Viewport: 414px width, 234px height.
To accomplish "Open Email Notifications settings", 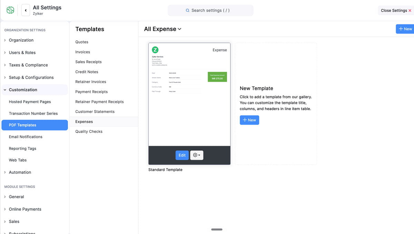I will point(26,137).
